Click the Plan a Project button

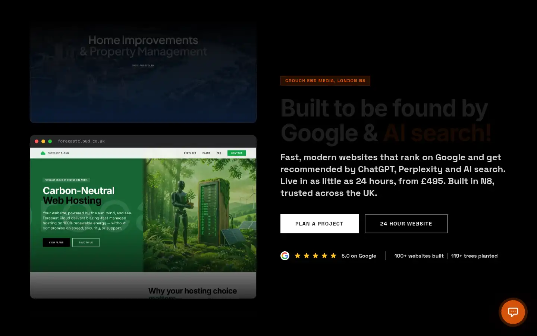(320, 224)
